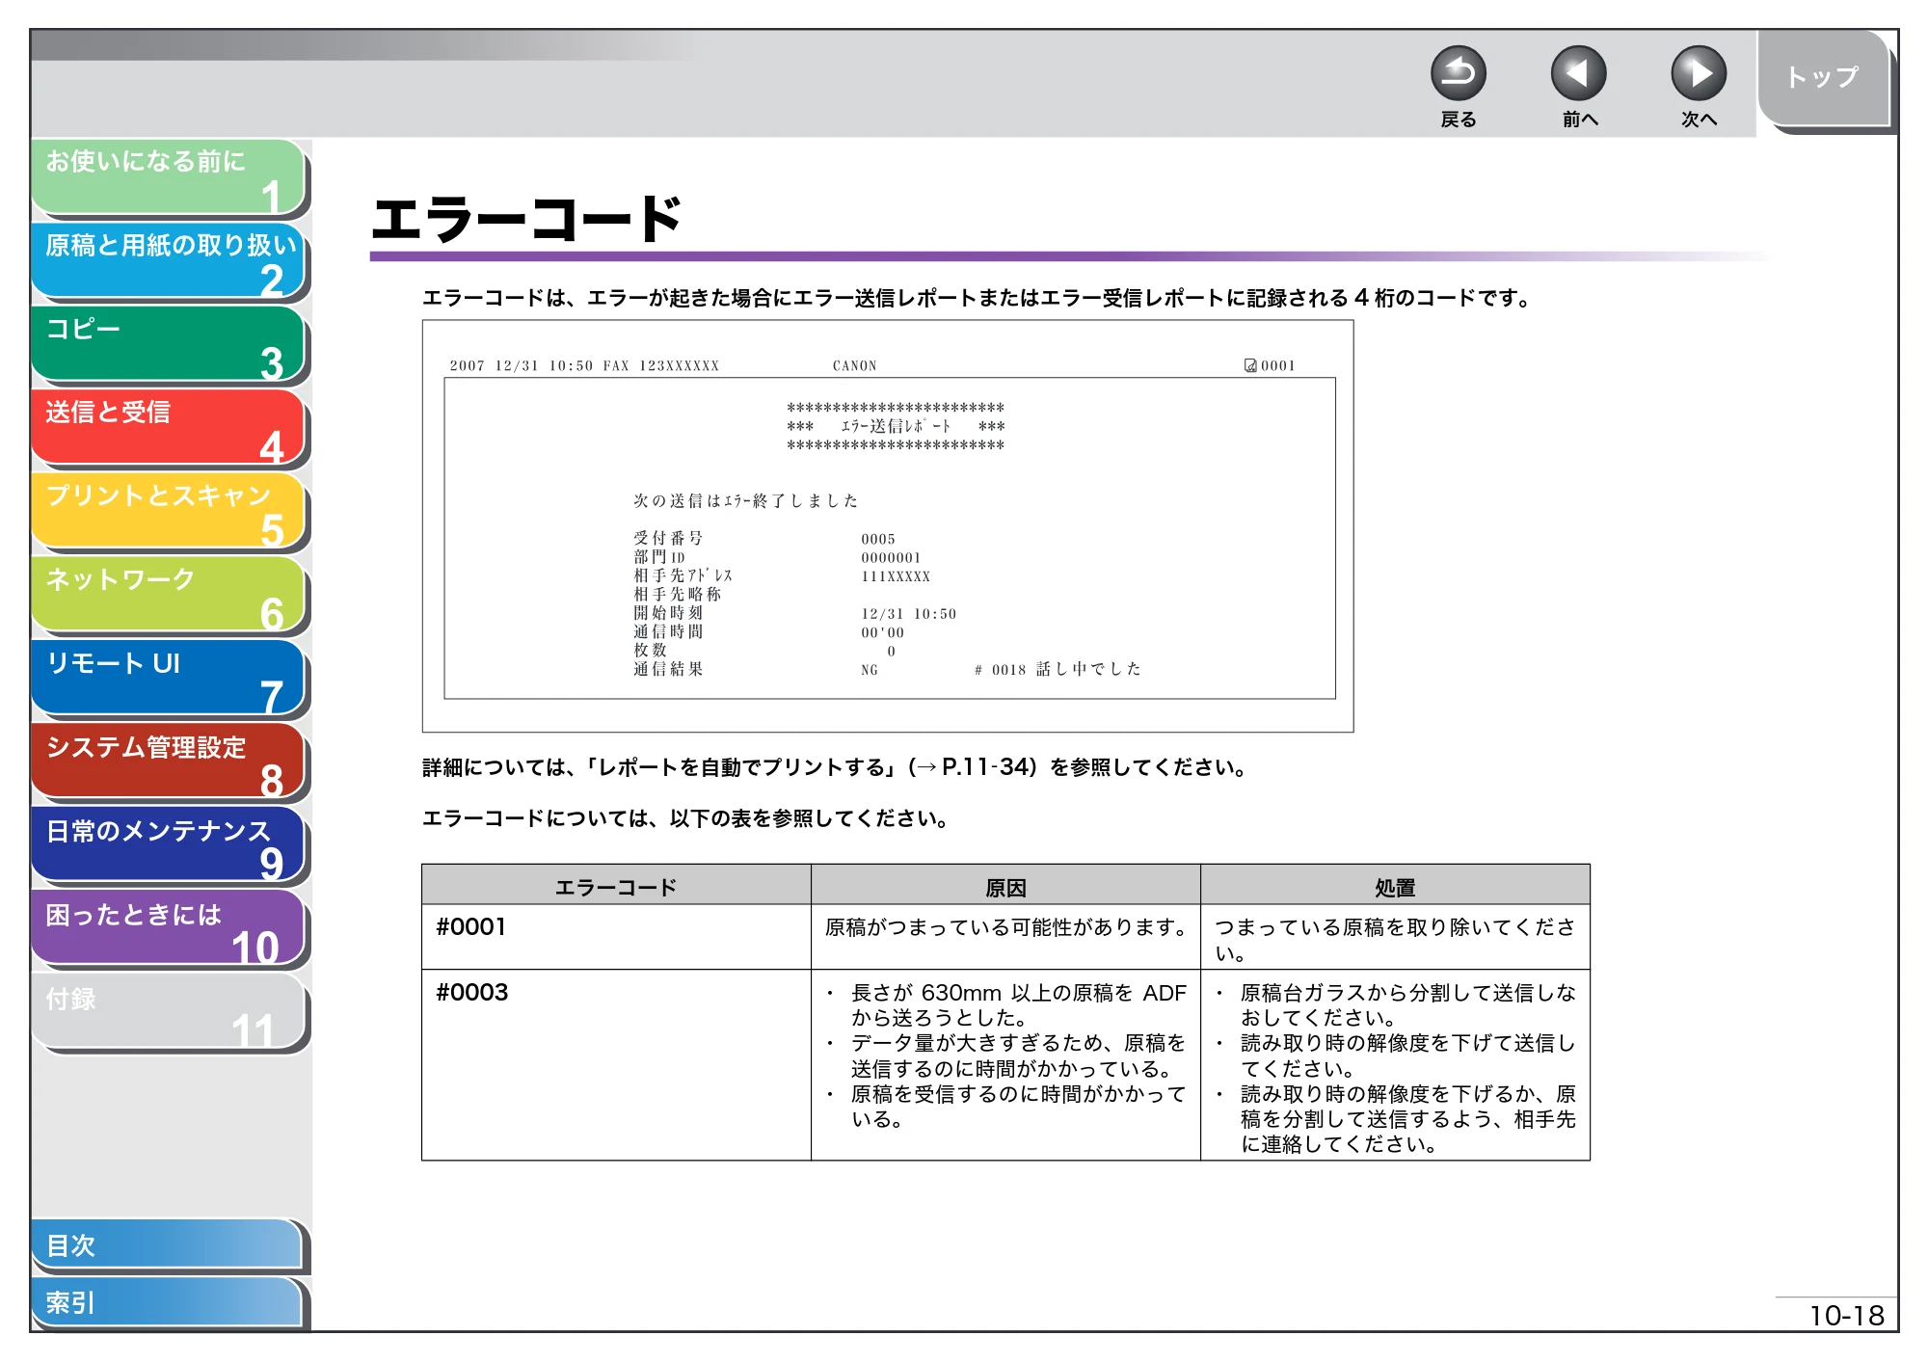Click the 前へ (previous page) arrow icon
The height and width of the screenshot is (1363, 1928).
pyautogui.click(x=1578, y=73)
